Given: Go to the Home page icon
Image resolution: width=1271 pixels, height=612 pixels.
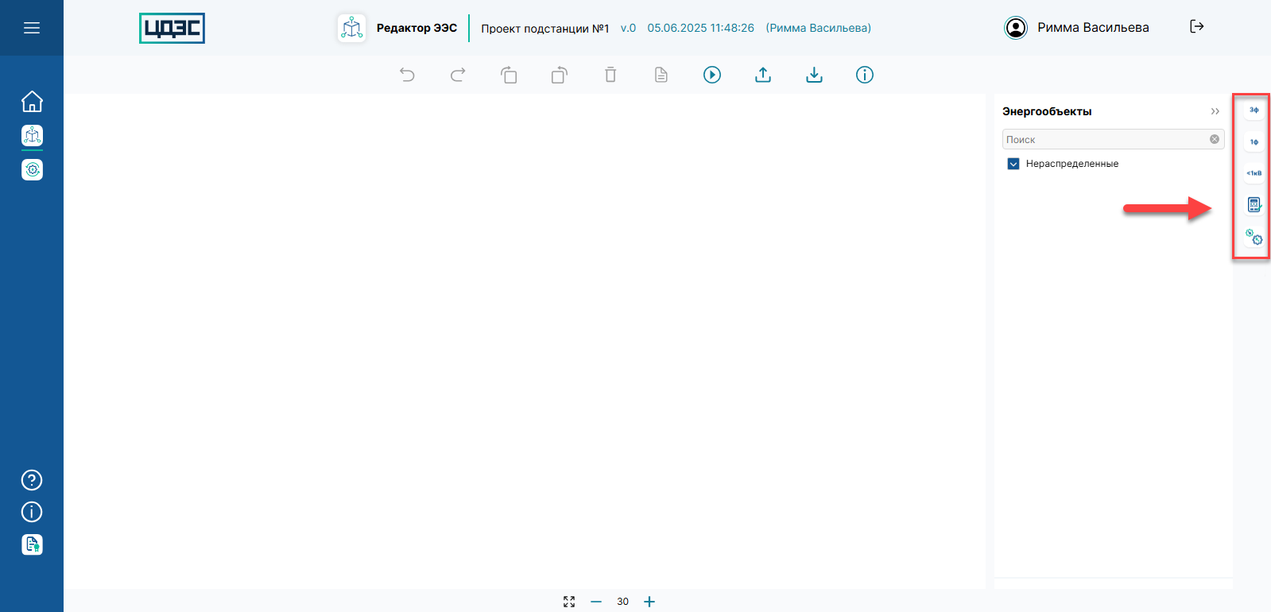Looking at the screenshot, I should click(32, 102).
